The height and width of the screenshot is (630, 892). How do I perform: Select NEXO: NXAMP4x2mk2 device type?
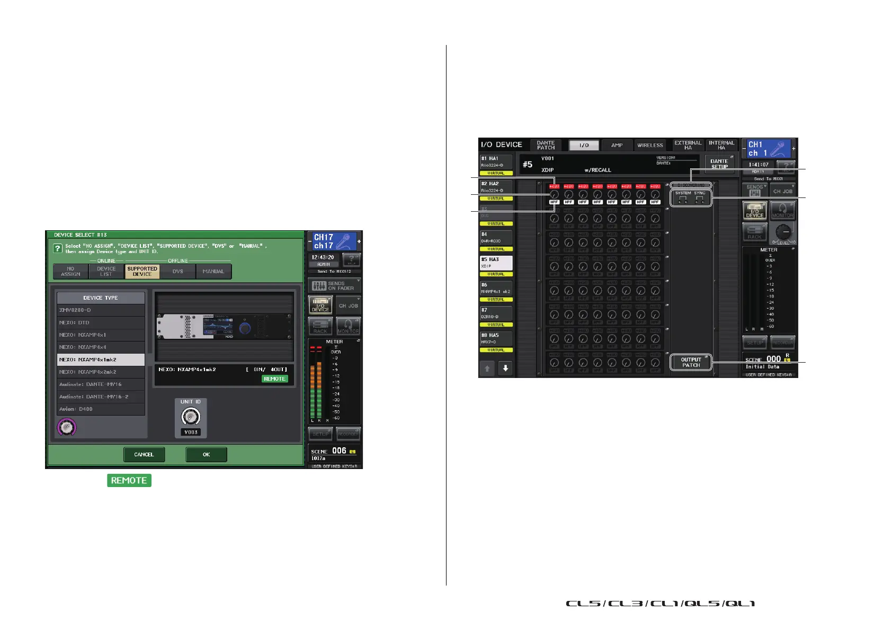coord(101,372)
